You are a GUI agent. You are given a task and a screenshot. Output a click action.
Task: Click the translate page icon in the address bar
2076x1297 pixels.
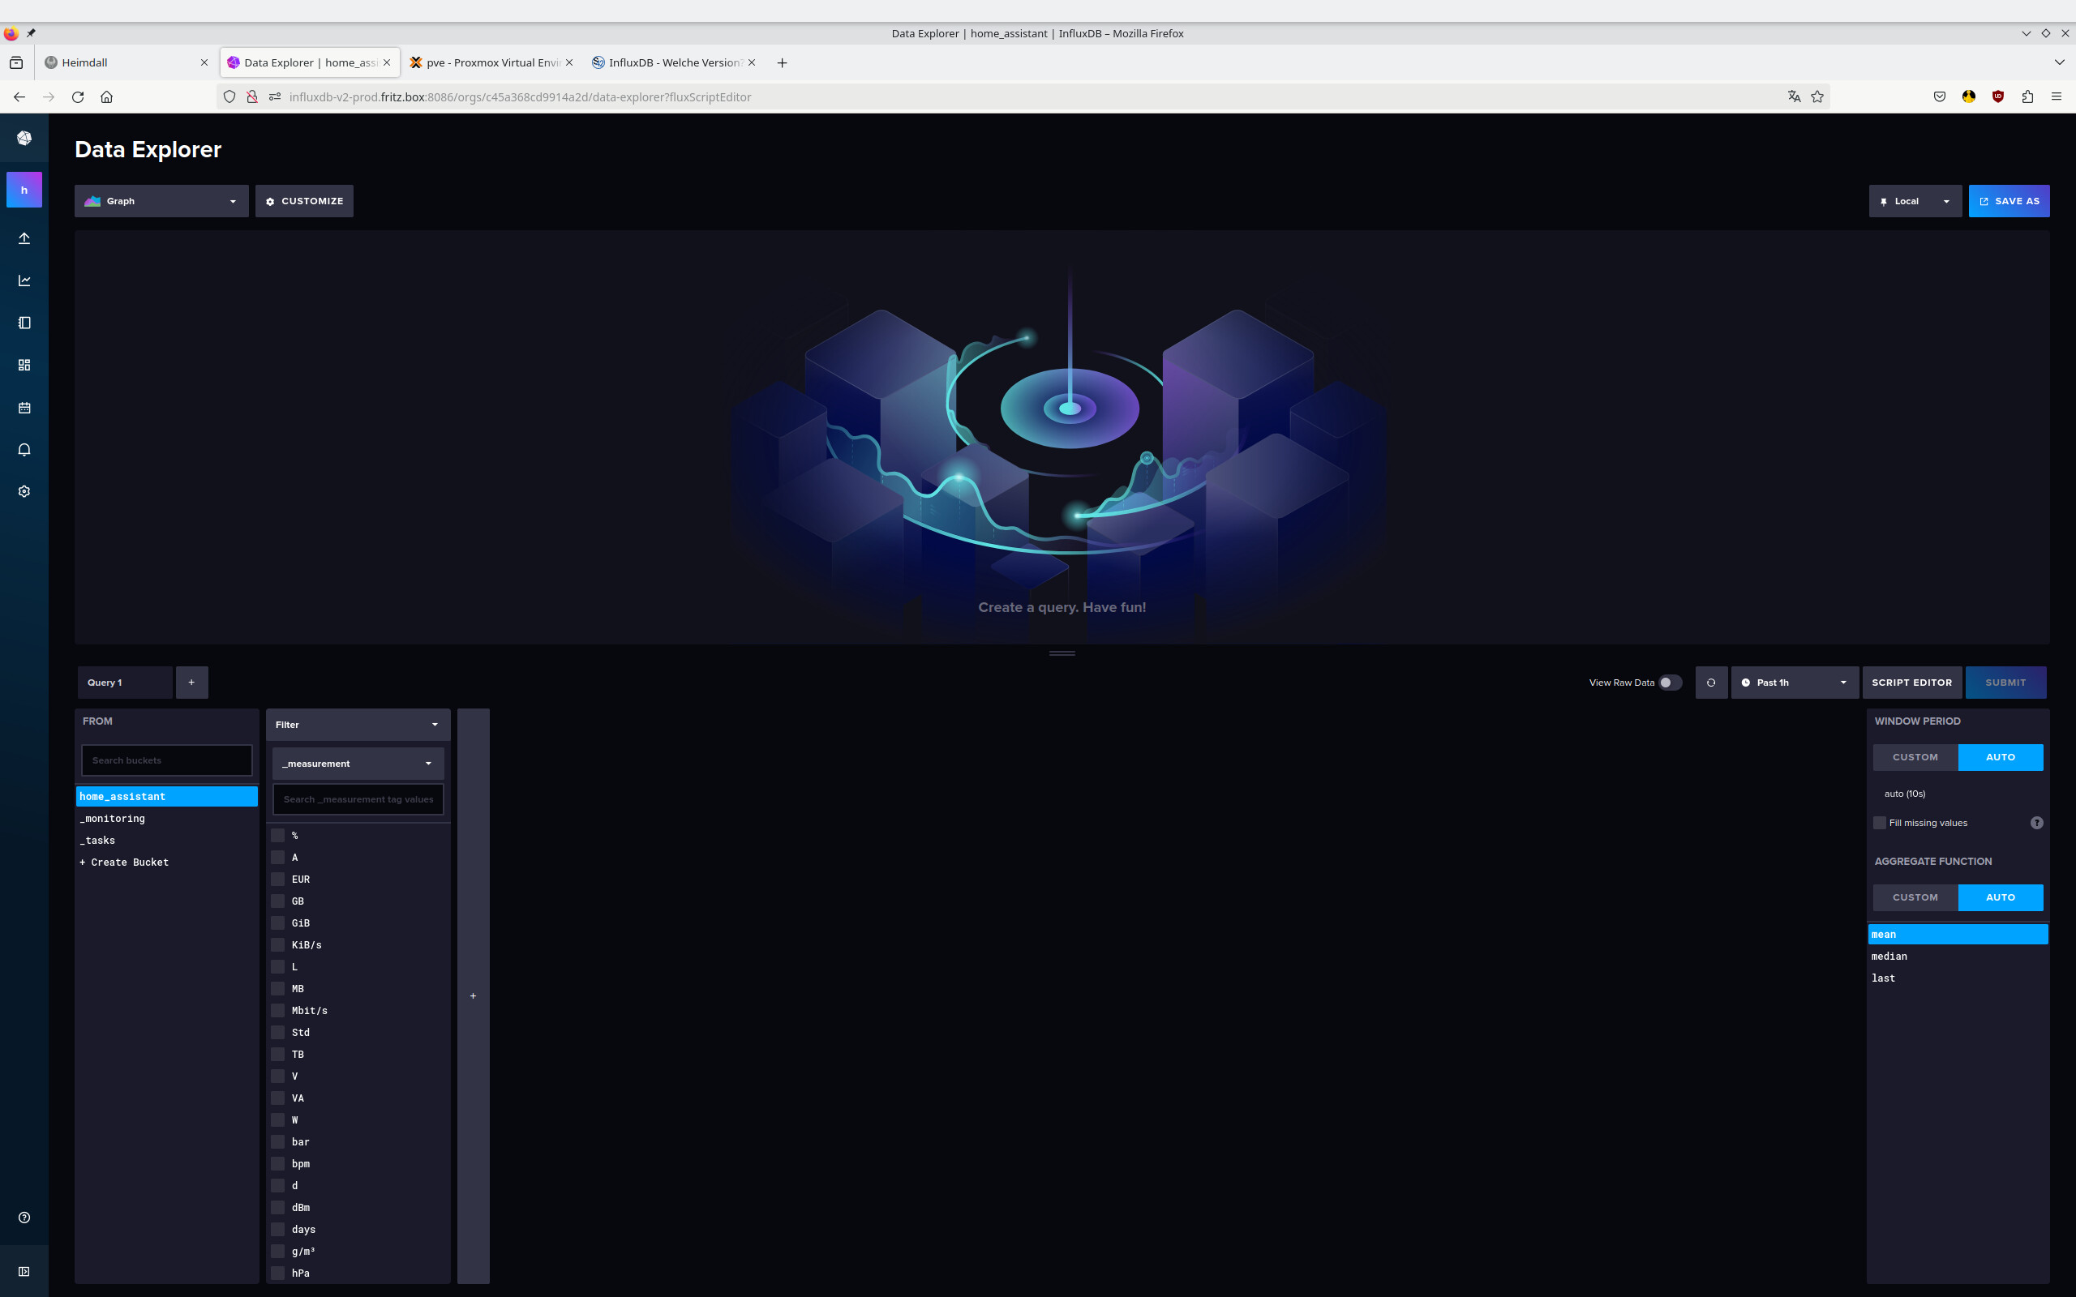pyautogui.click(x=1794, y=97)
